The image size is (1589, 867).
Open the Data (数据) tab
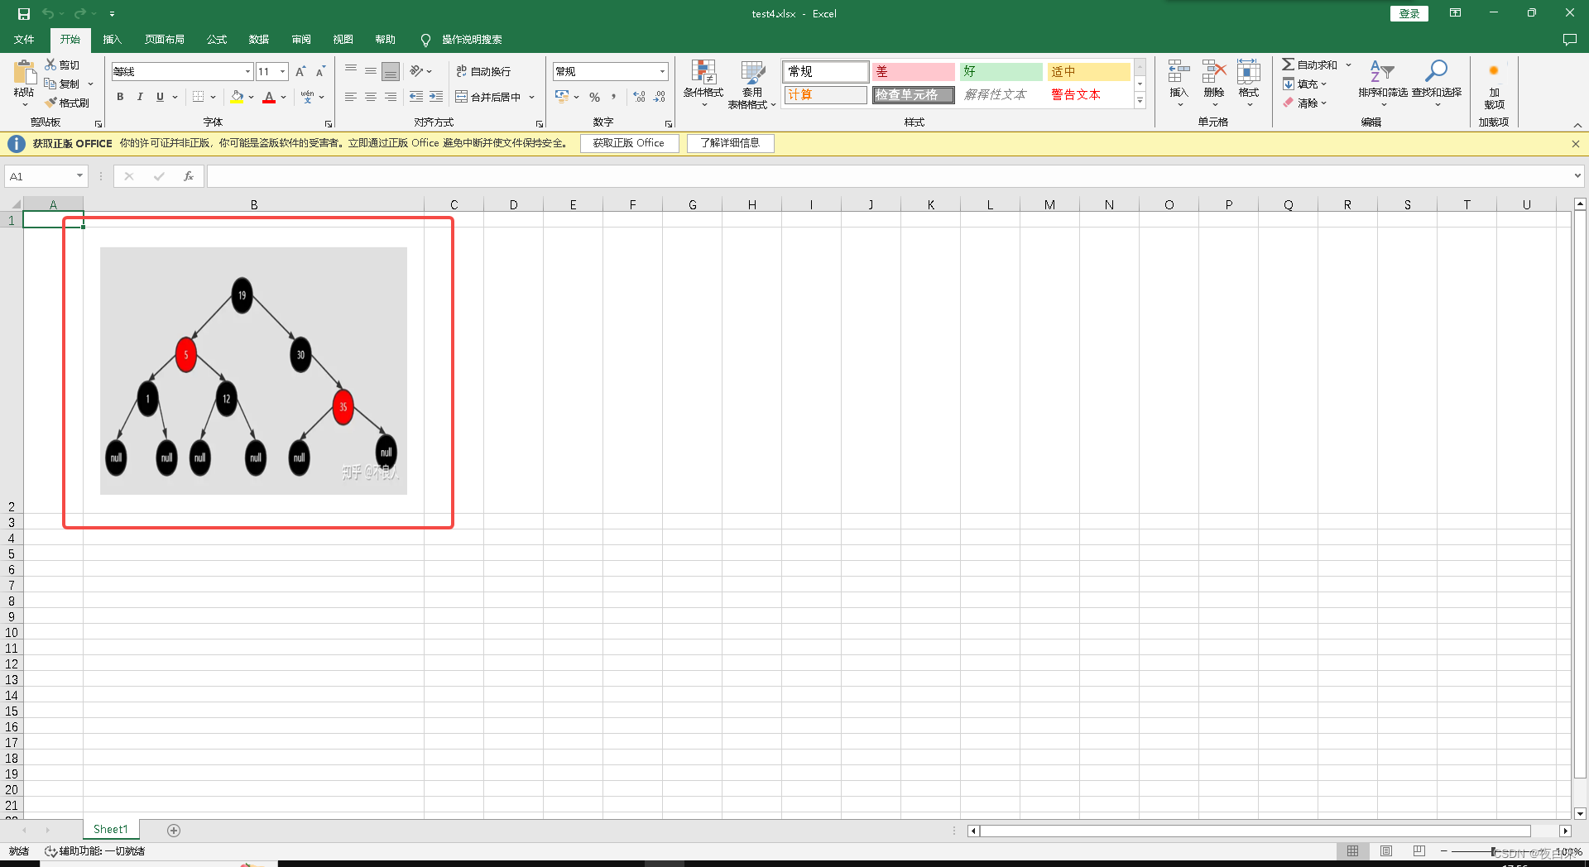[x=258, y=40]
